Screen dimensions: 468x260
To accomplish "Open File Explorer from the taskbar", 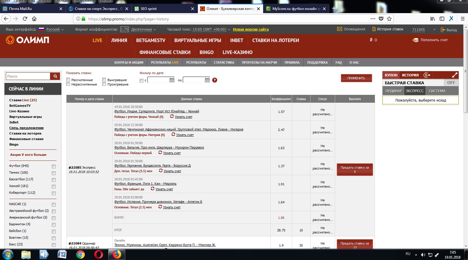I will tap(26, 254).
